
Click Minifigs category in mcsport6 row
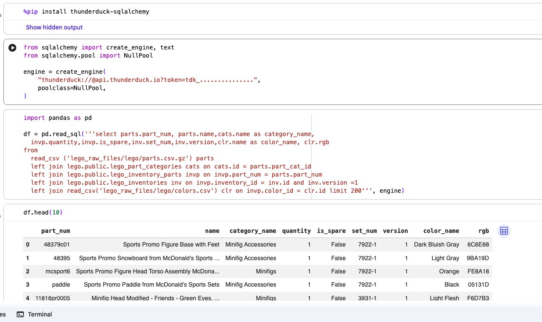tap(266, 271)
